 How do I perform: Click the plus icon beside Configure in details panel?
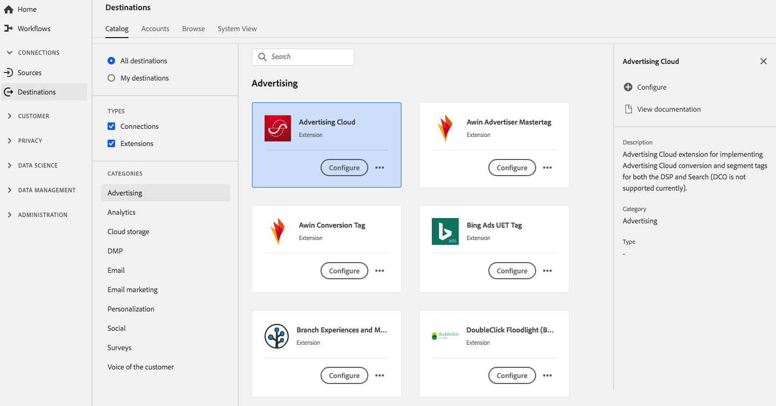(628, 87)
